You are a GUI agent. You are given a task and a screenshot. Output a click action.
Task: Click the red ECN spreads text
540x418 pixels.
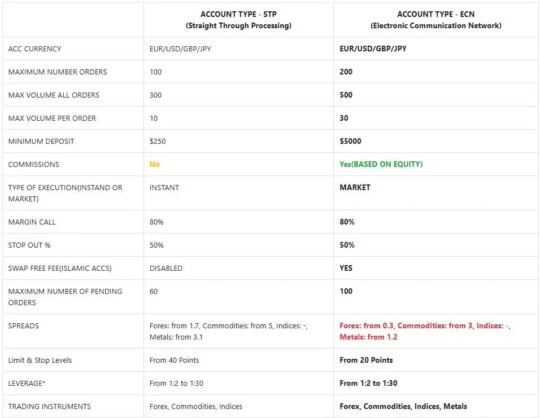pyautogui.click(x=425, y=331)
